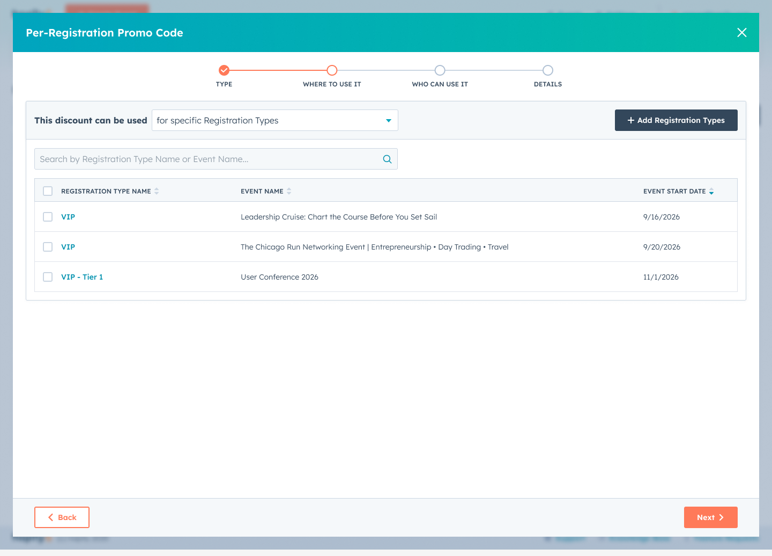Viewport: 772px width, 556px height.
Task: Go to the Who Can Use It step circle
Action: pyautogui.click(x=440, y=70)
